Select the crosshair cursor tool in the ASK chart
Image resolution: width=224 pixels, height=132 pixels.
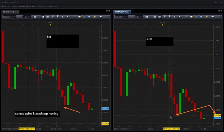click(180, 17)
